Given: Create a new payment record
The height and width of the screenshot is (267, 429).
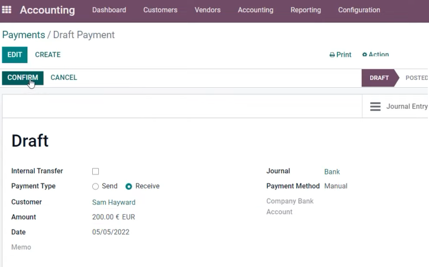Looking at the screenshot, I should click(47, 54).
